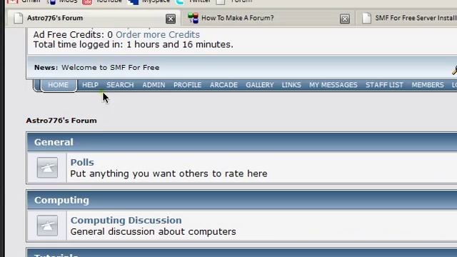The width and height of the screenshot is (457, 257).
Task: Click 'General discussion about computers' description
Action: 153,231
